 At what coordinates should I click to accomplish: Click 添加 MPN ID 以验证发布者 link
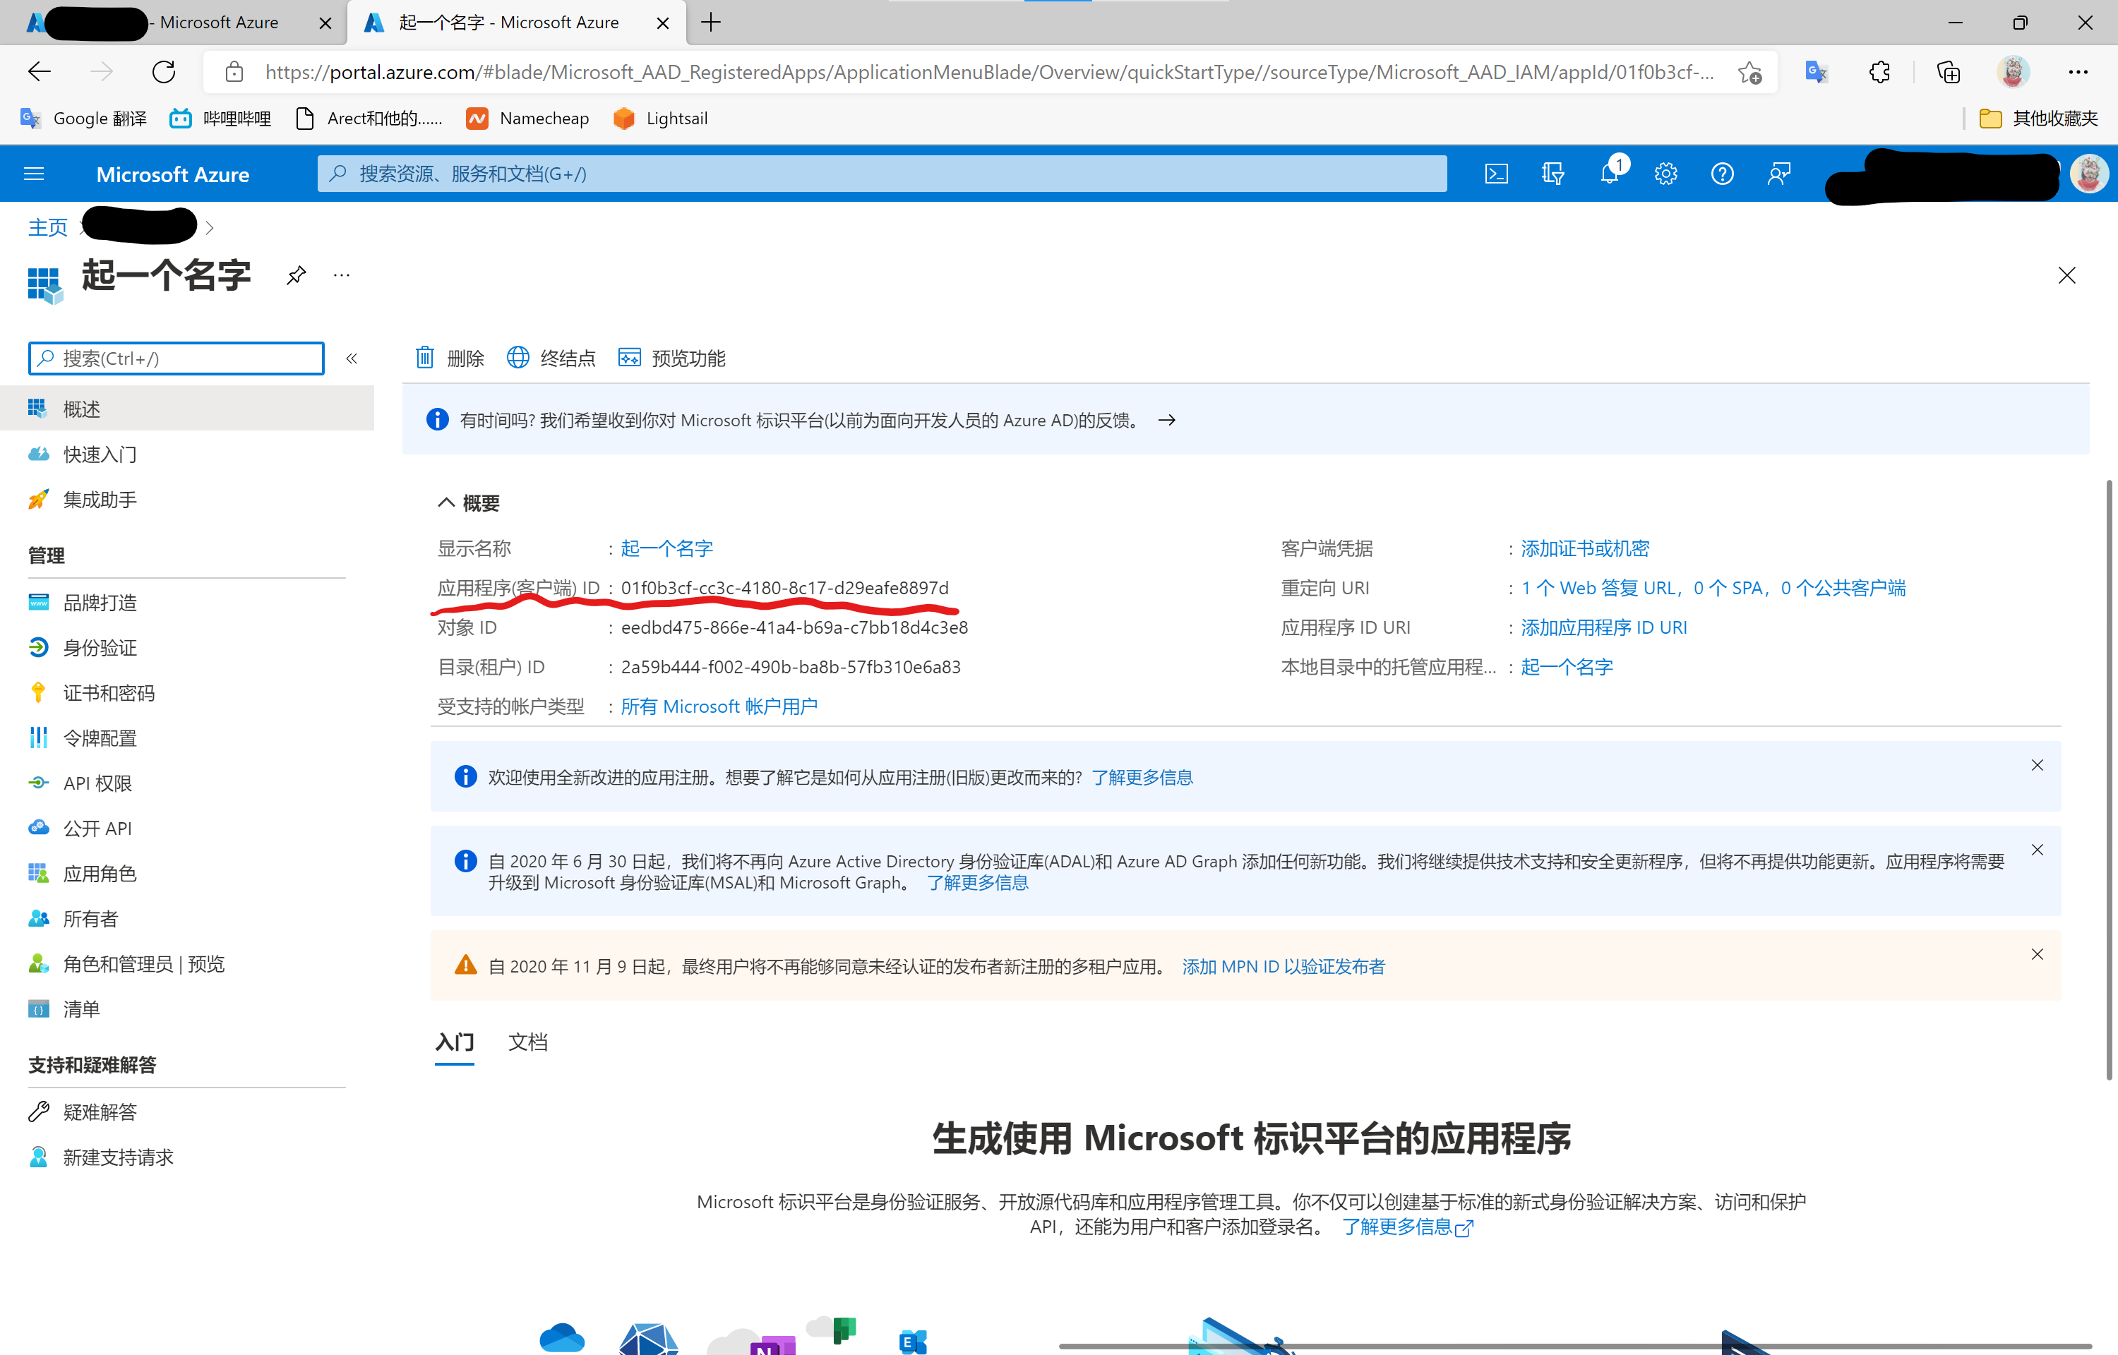[x=1284, y=966]
